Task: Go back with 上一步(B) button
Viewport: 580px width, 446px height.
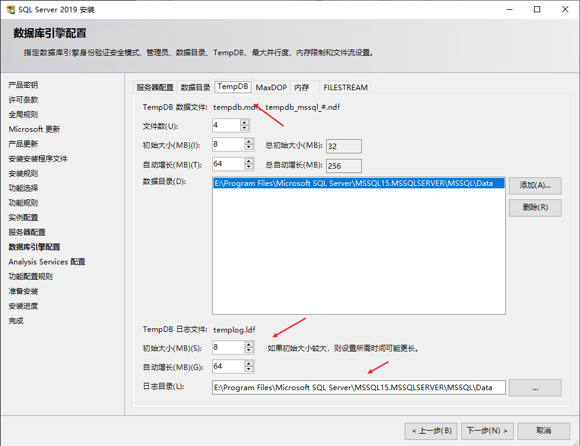Action: [431, 431]
